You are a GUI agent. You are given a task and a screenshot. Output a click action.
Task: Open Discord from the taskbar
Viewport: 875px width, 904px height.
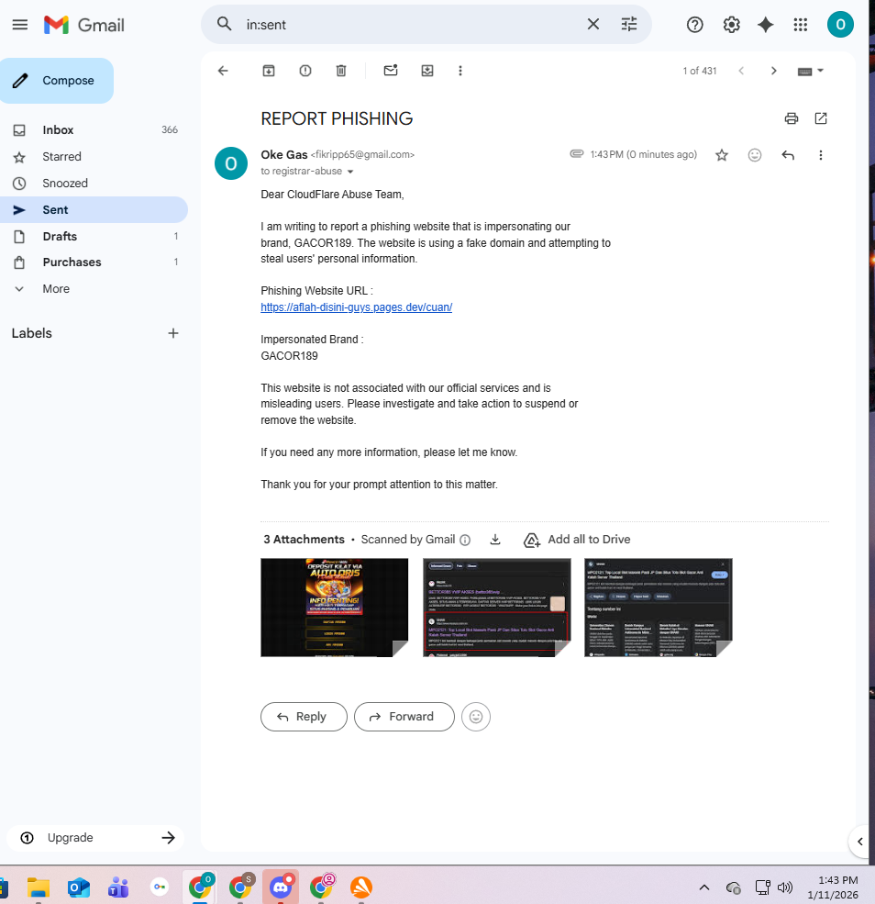point(281,887)
